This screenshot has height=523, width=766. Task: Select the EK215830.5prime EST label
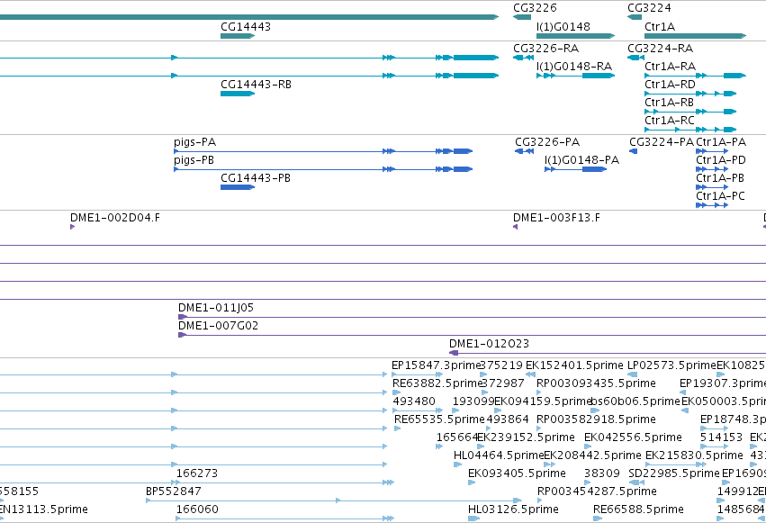point(694,455)
